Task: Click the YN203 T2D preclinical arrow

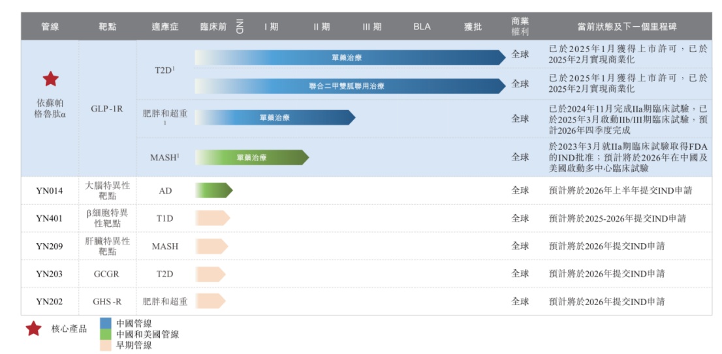Action: [x=210, y=274]
